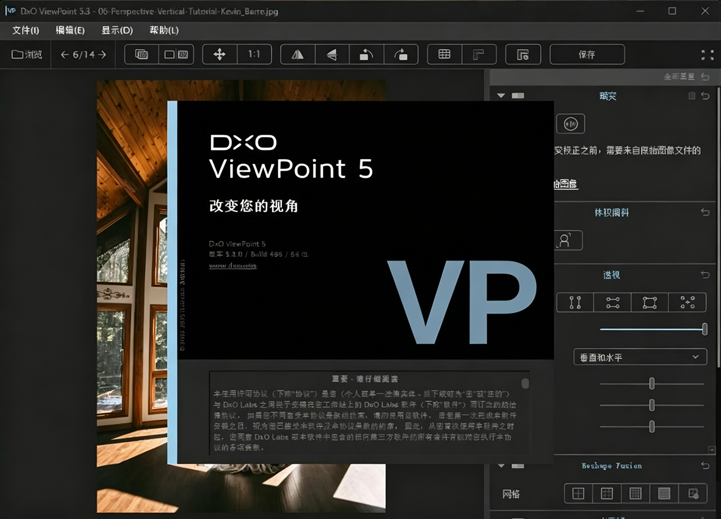Go to previous image arrow
Image resolution: width=721 pixels, height=519 pixels.
(x=65, y=55)
